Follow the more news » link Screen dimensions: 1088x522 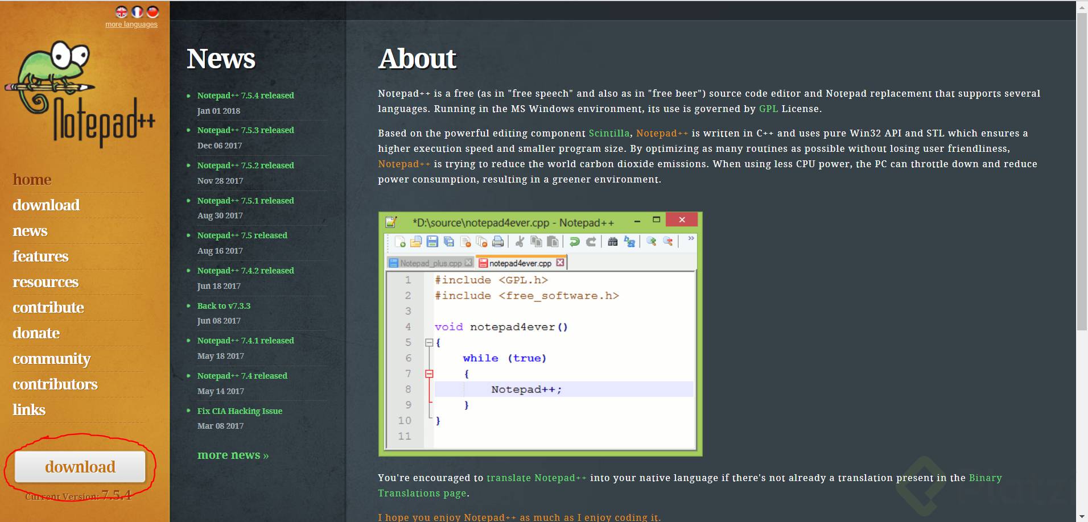pos(233,455)
